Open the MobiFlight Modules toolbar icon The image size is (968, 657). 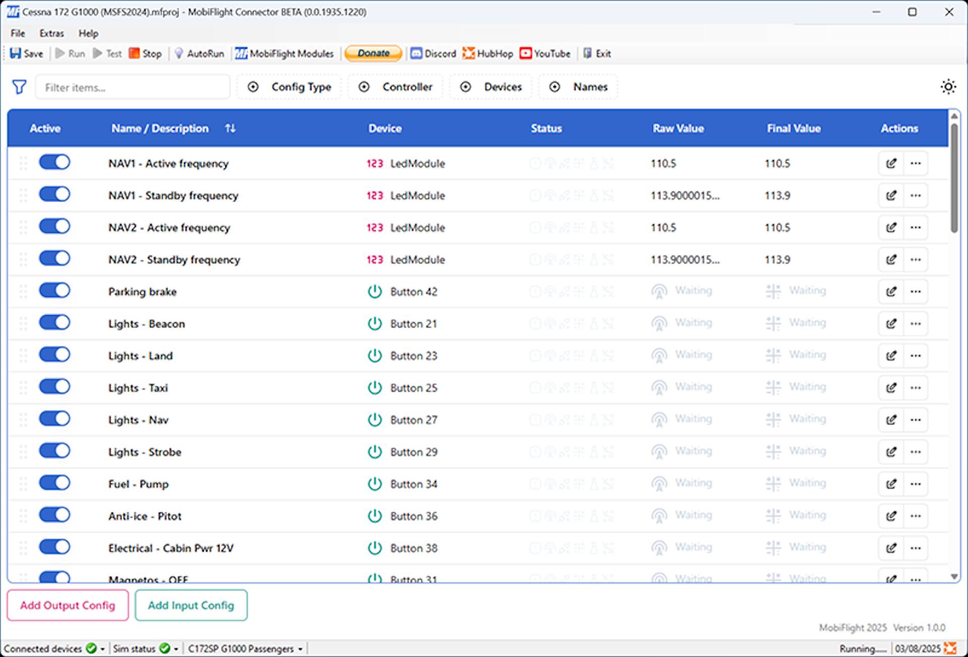point(241,53)
